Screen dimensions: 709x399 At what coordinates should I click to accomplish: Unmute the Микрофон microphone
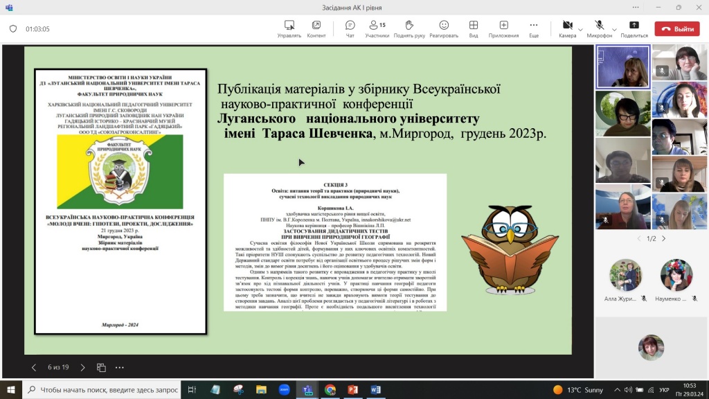point(599,26)
